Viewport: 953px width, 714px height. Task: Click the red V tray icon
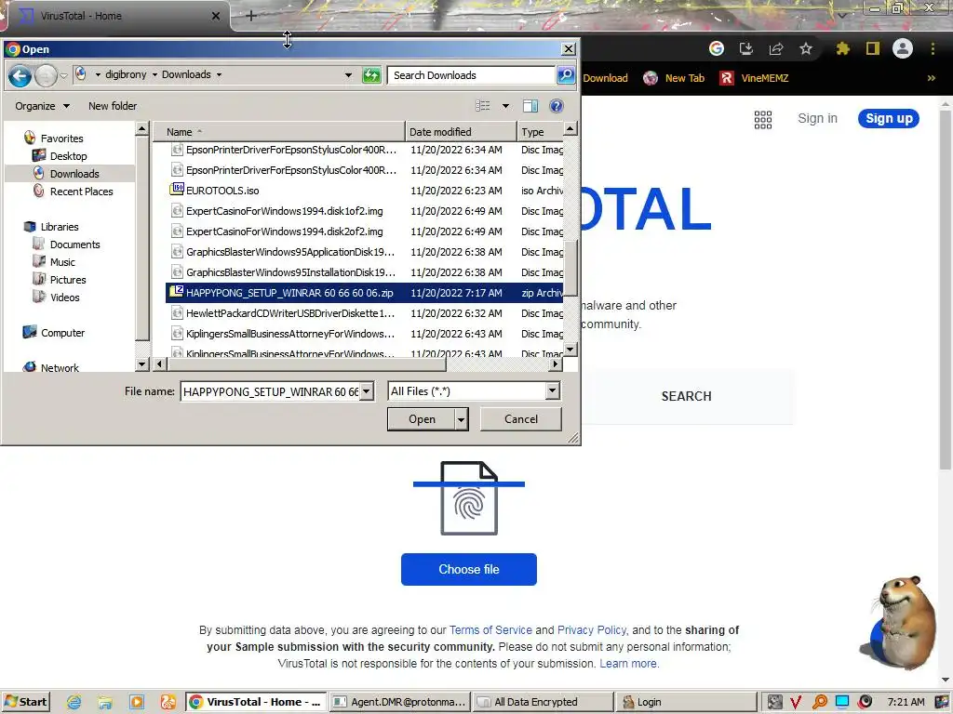[x=796, y=702]
